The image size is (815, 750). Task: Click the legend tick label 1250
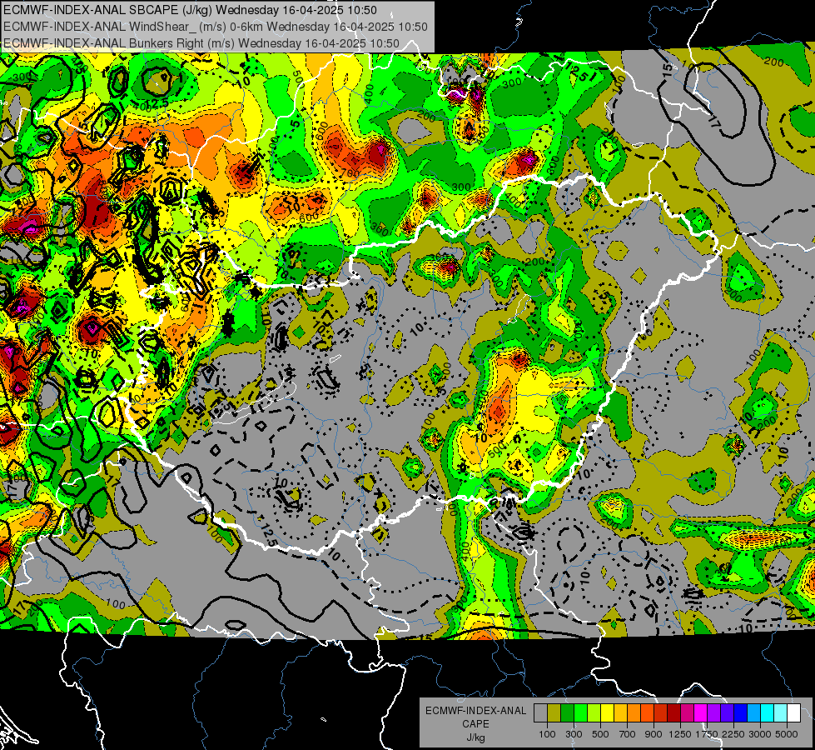coord(680,734)
